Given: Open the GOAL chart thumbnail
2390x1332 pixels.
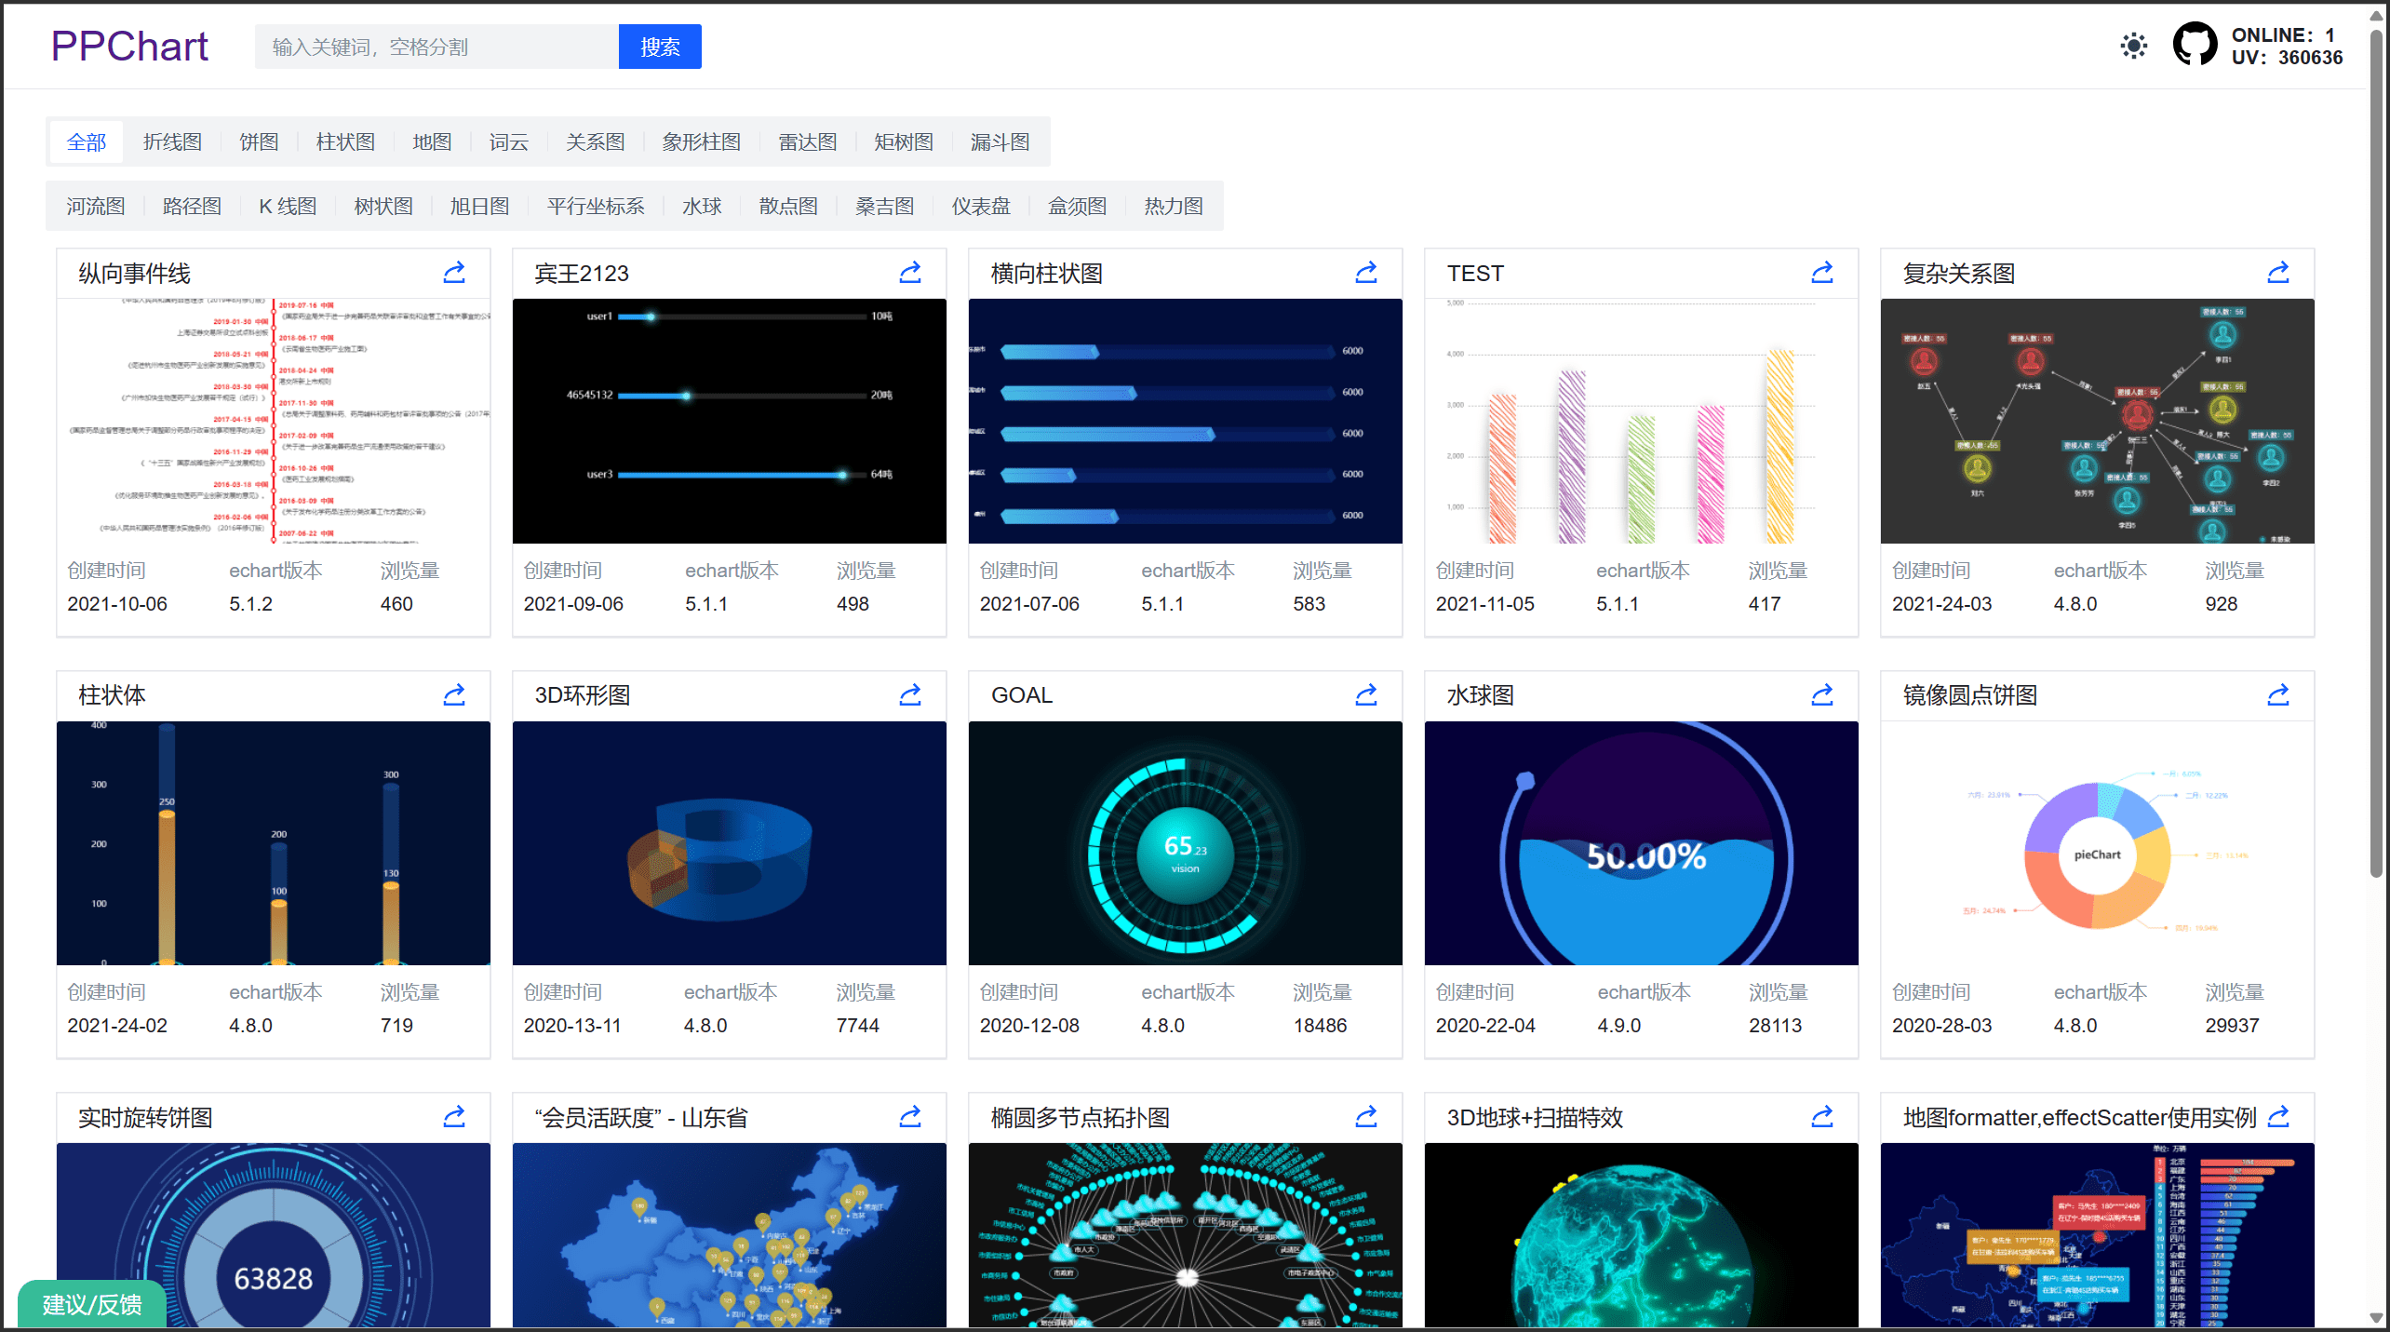Looking at the screenshot, I should (1185, 843).
